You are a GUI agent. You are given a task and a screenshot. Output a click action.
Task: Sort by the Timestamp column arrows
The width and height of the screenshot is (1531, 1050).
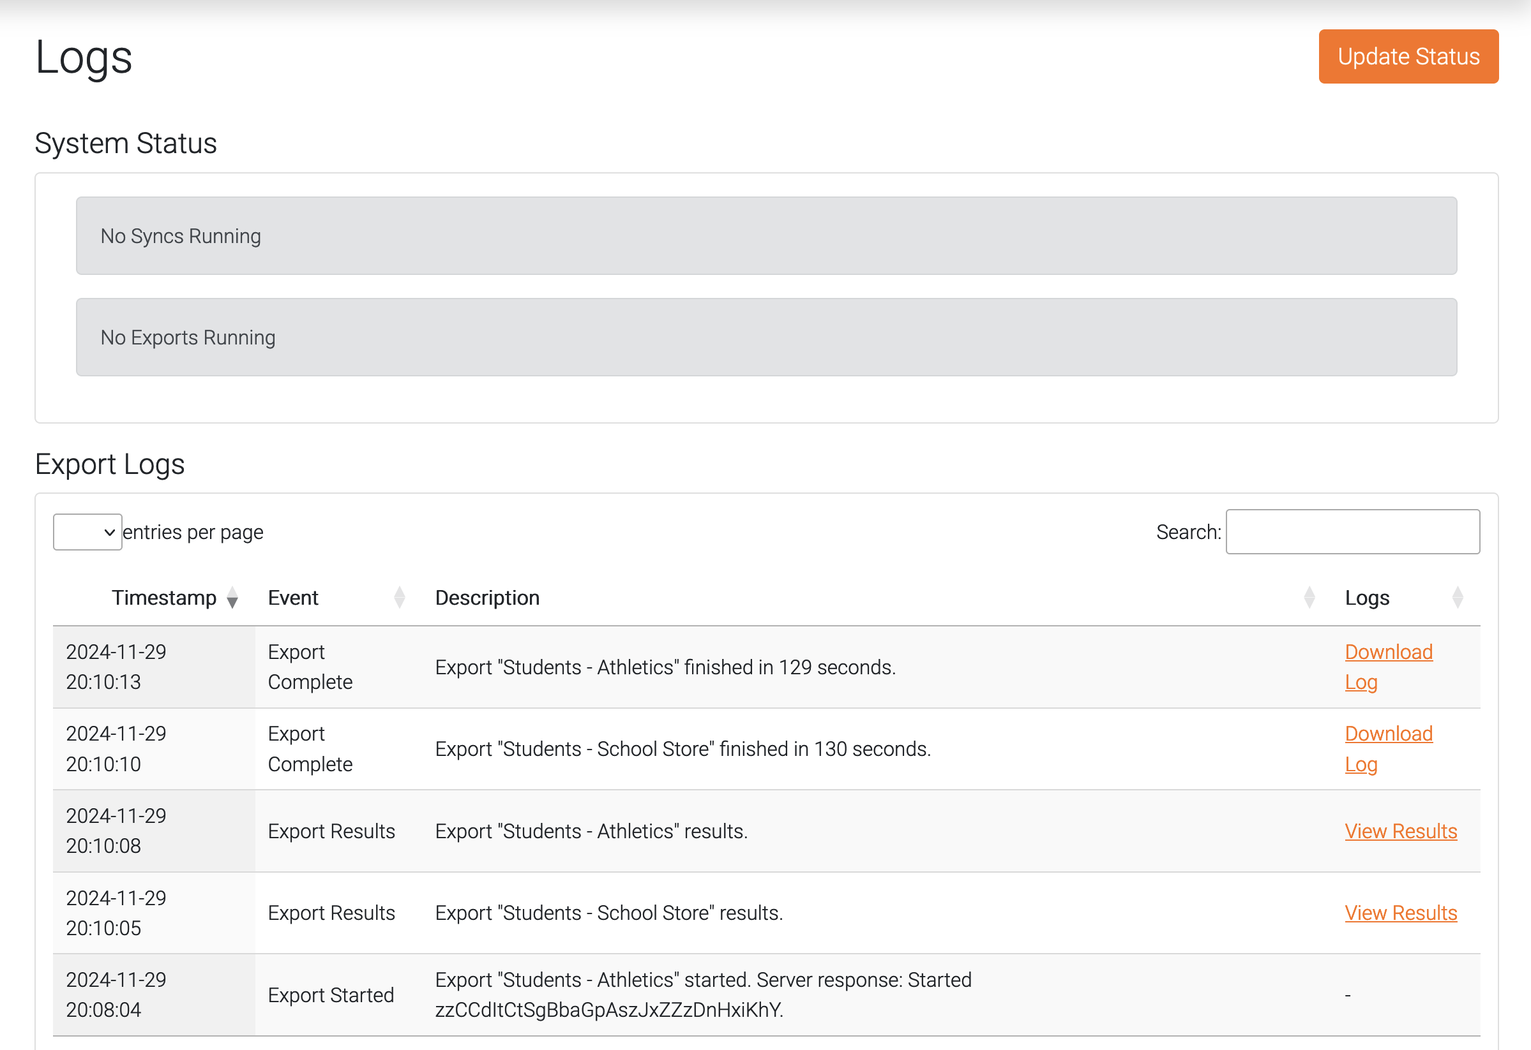[232, 598]
